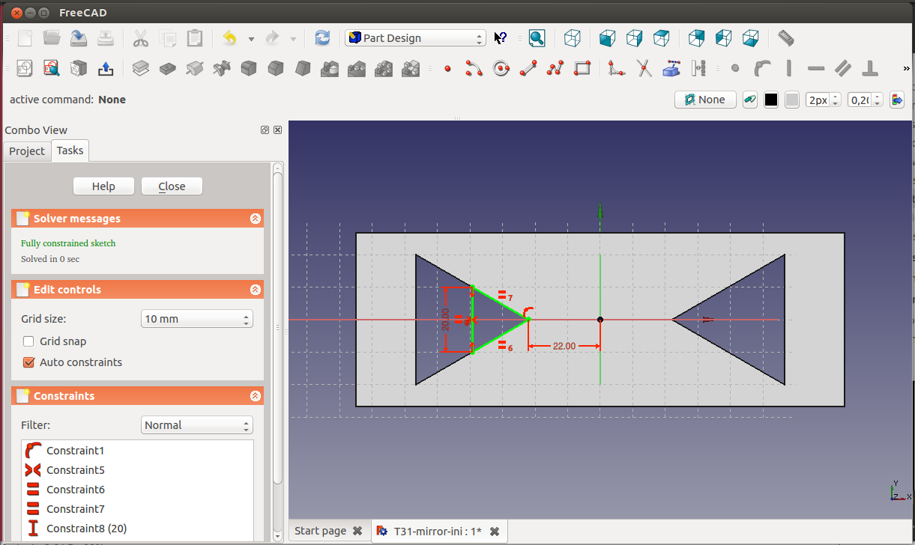Click the refresh recompute icon

(x=322, y=38)
